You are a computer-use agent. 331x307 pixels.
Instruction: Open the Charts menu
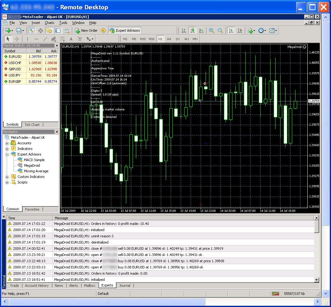coord(49,23)
